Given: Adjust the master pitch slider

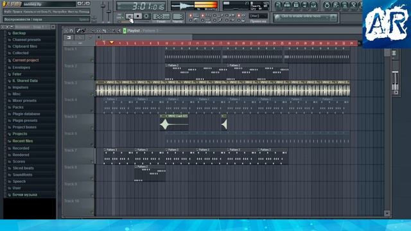Looking at the screenshot, I should pyautogui.click(x=109, y=12).
